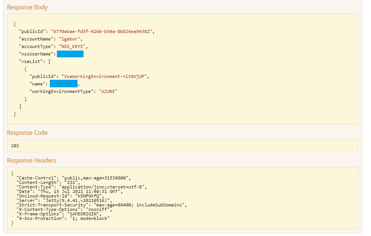Click the accountType value "NSS_KEYS"

pos(72,46)
